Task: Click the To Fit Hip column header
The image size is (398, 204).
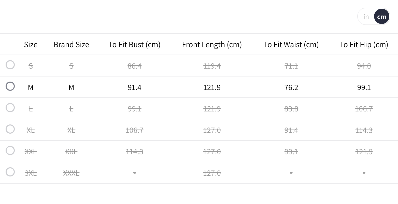Action: 364,45
